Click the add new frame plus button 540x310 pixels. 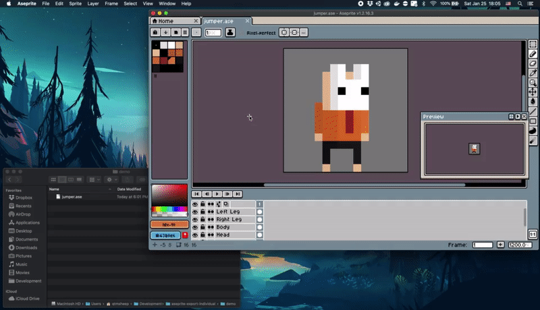click(500, 245)
